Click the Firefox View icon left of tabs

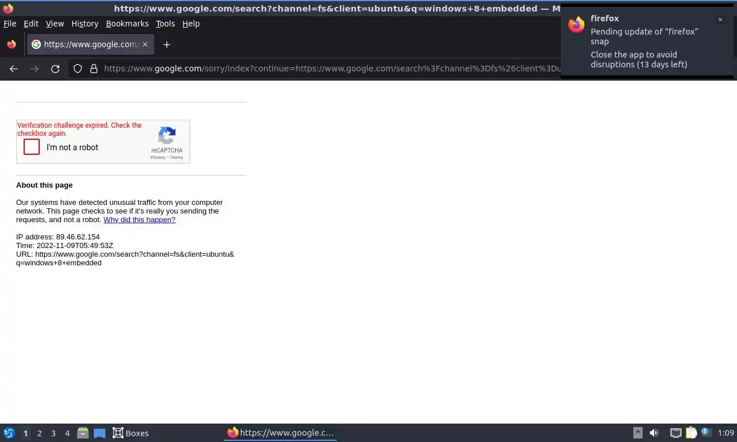pyautogui.click(x=12, y=44)
